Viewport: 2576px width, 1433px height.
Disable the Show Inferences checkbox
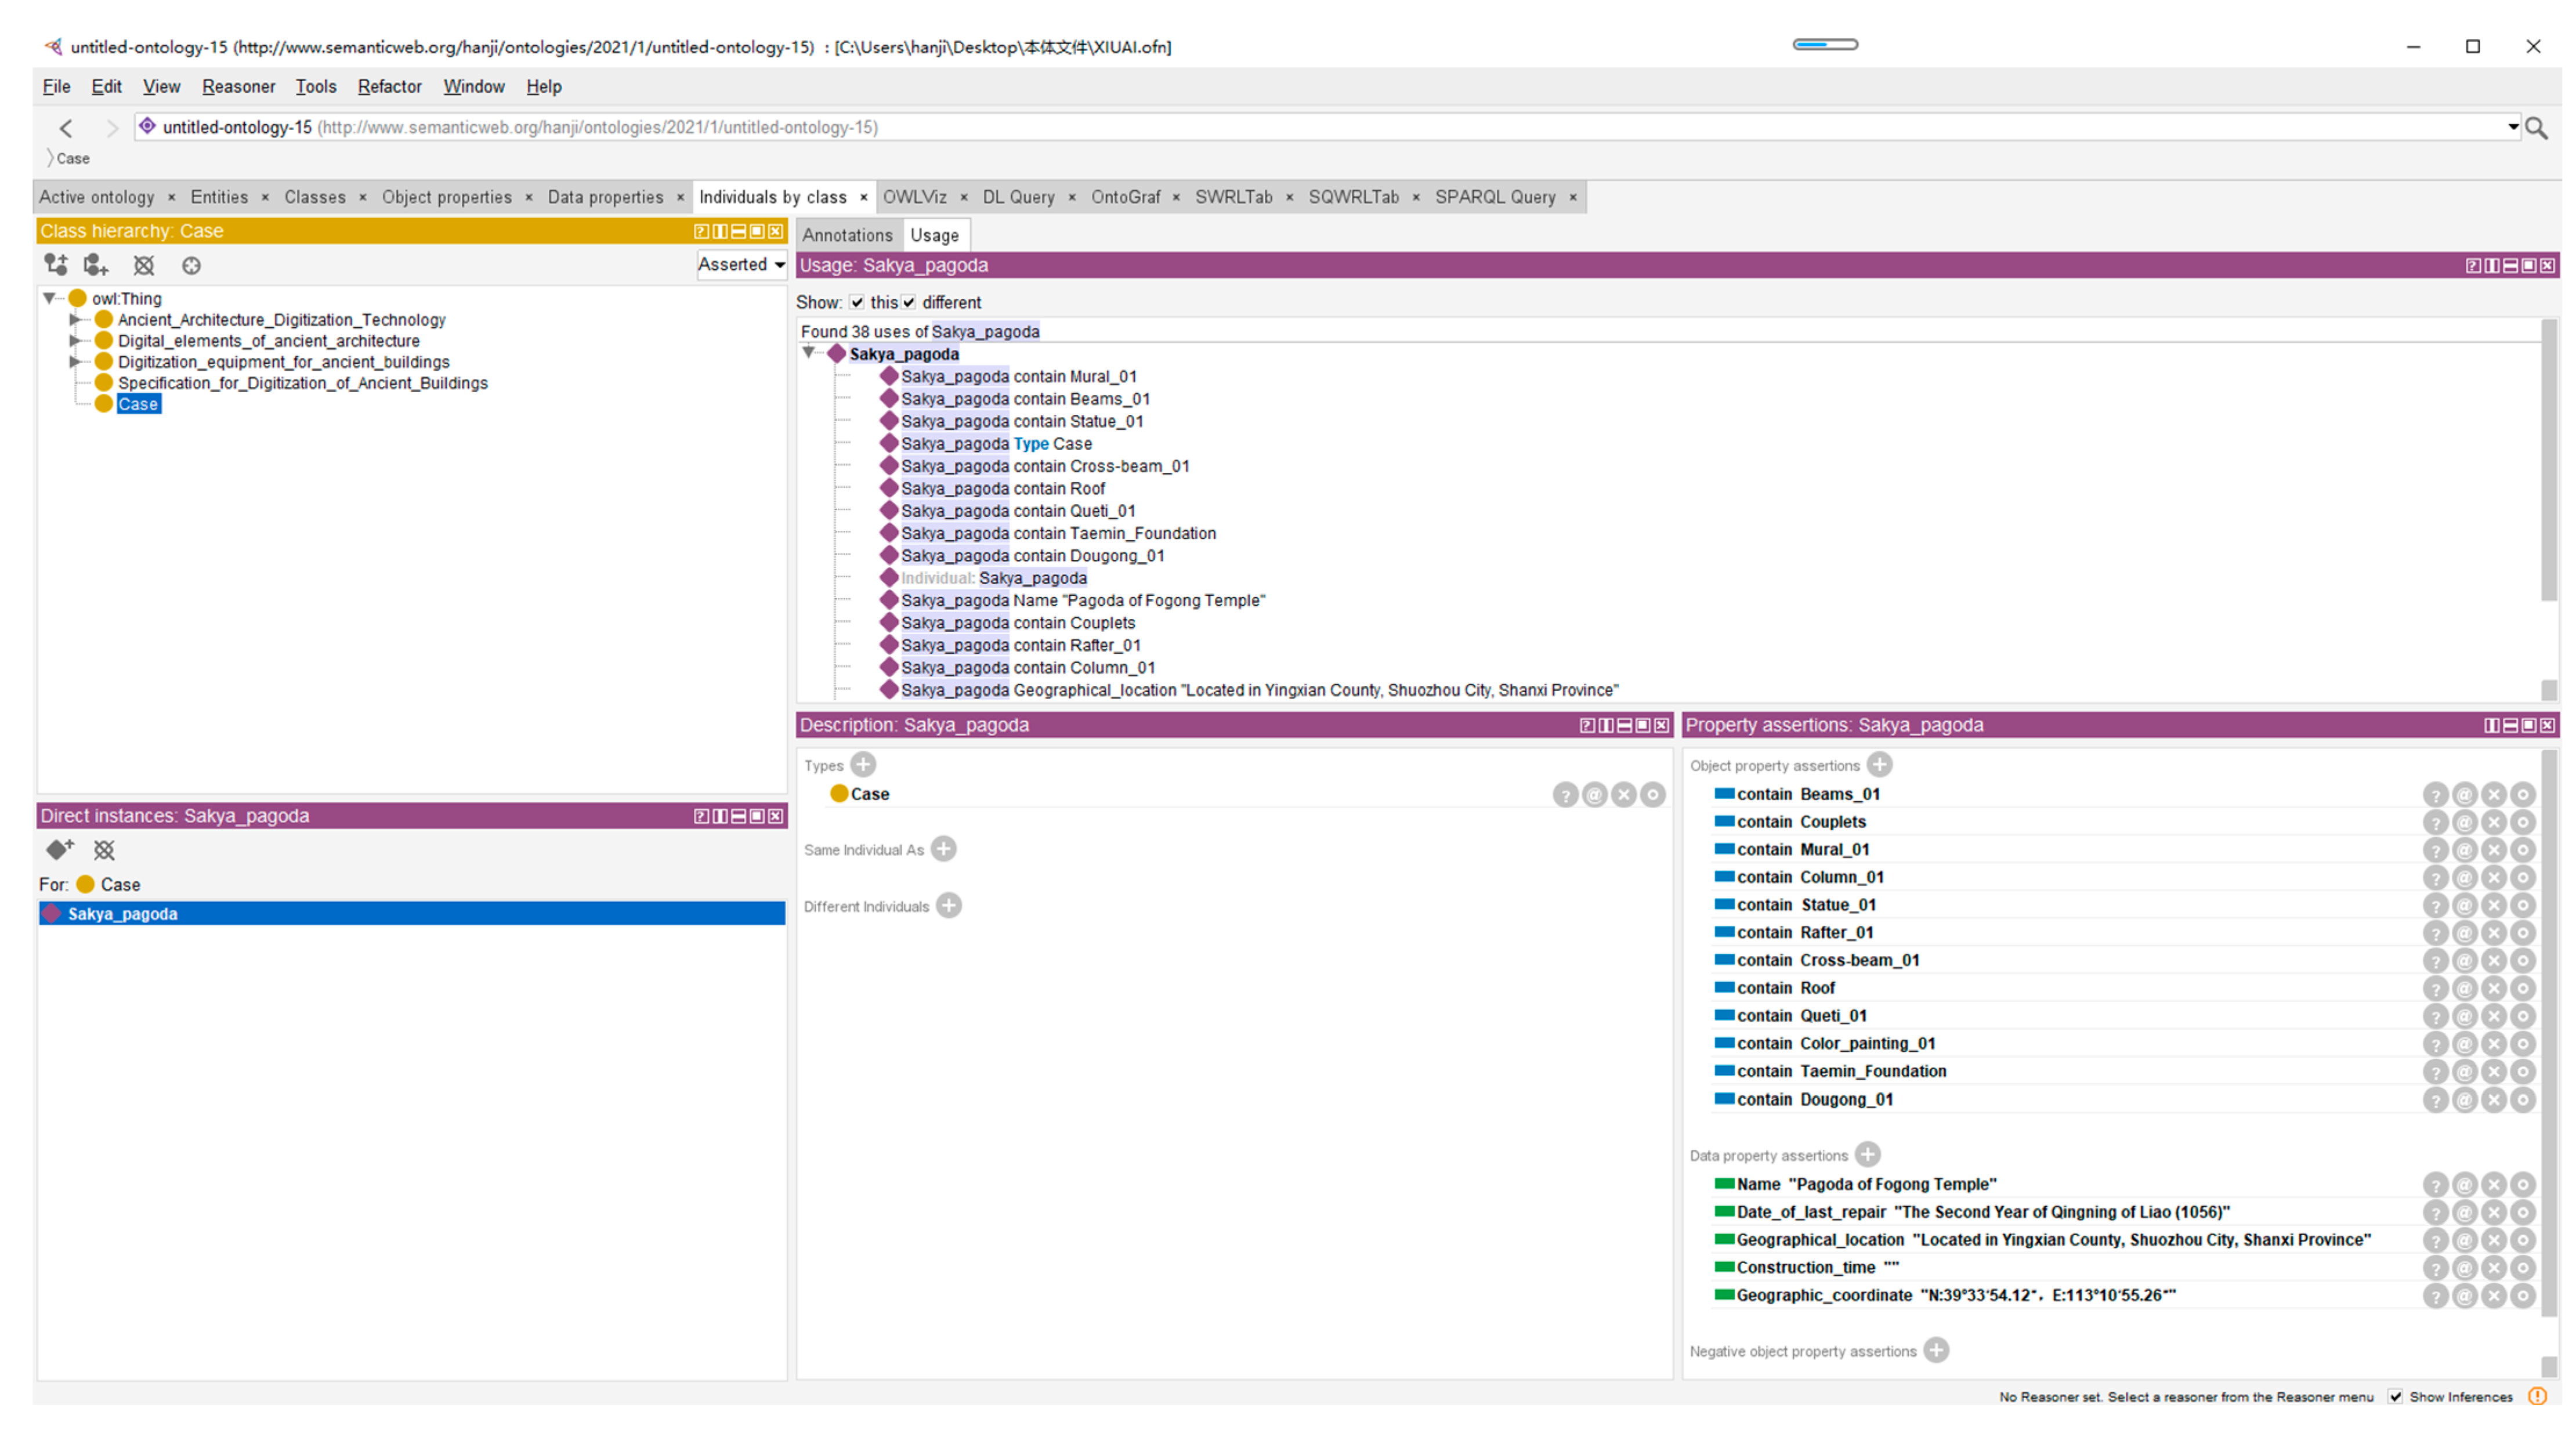tap(2395, 1397)
